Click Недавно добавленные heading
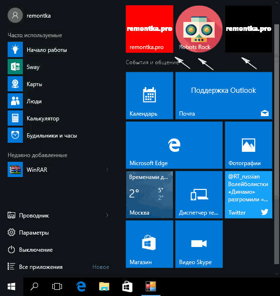This screenshot has width=280, height=296. point(38,155)
